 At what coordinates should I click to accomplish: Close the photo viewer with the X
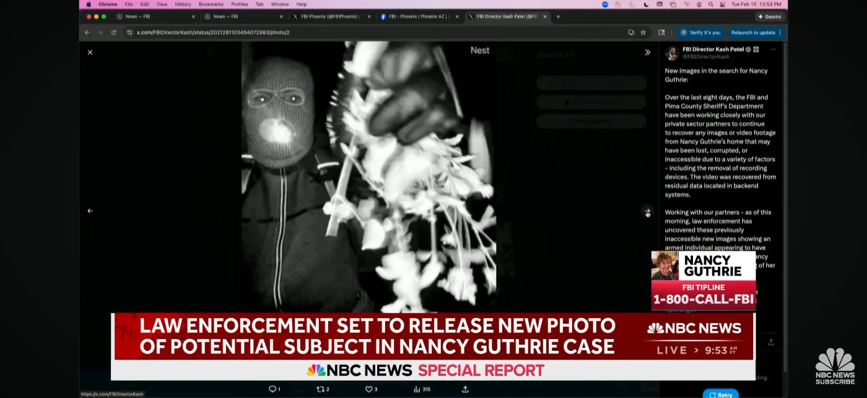(90, 53)
